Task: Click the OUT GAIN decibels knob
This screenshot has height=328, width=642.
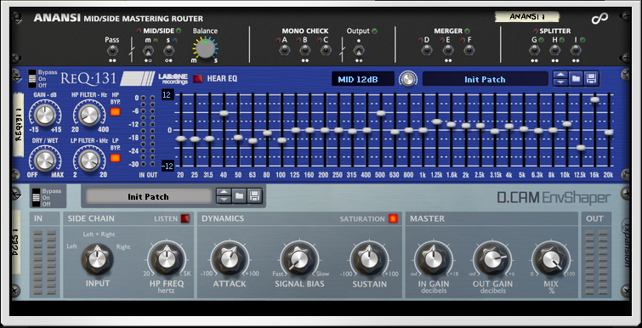Action: (492, 259)
